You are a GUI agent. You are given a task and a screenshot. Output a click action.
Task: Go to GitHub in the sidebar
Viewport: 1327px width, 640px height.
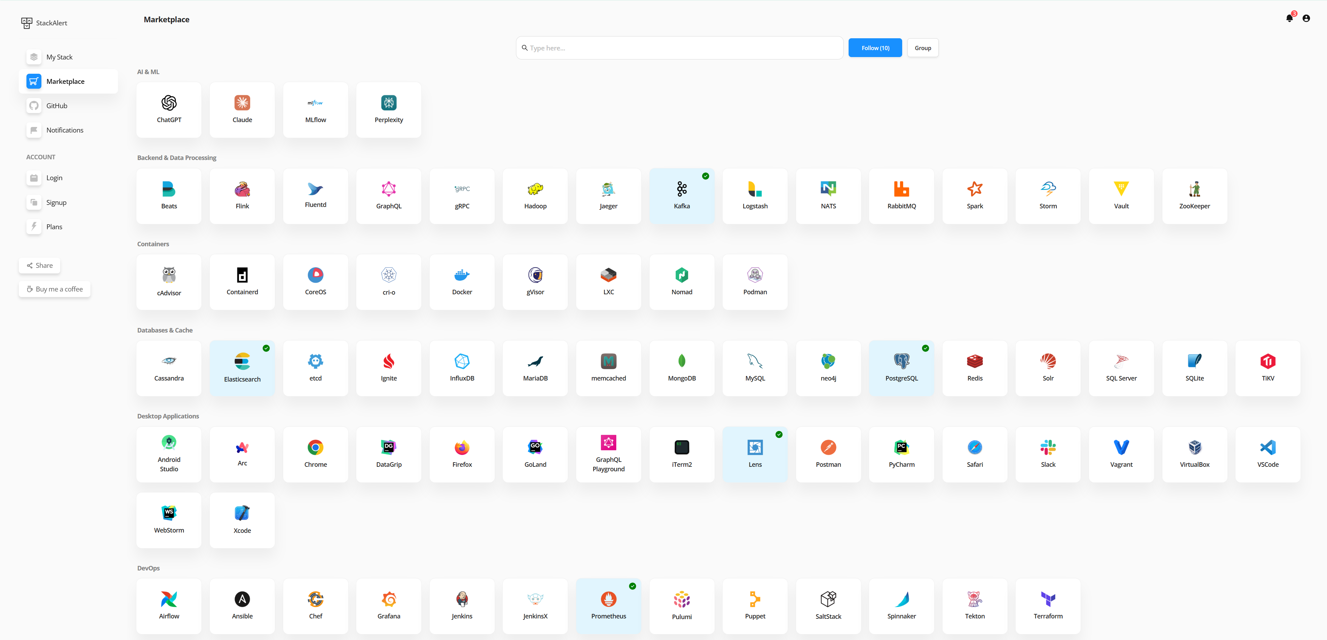click(69, 105)
